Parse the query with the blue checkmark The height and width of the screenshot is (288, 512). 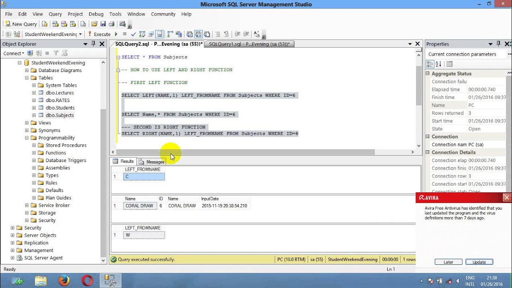pyautogui.click(x=133, y=34)
